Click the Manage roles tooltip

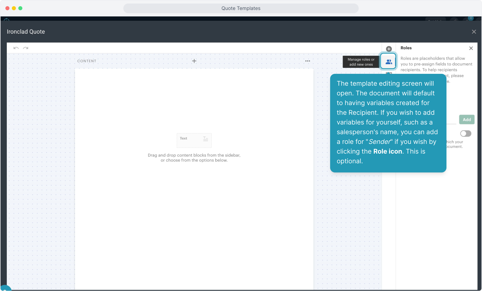point(361,62)
